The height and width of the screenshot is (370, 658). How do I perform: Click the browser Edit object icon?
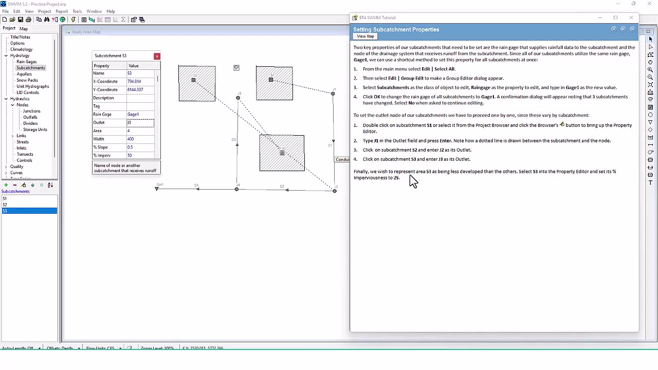(23, 185)
